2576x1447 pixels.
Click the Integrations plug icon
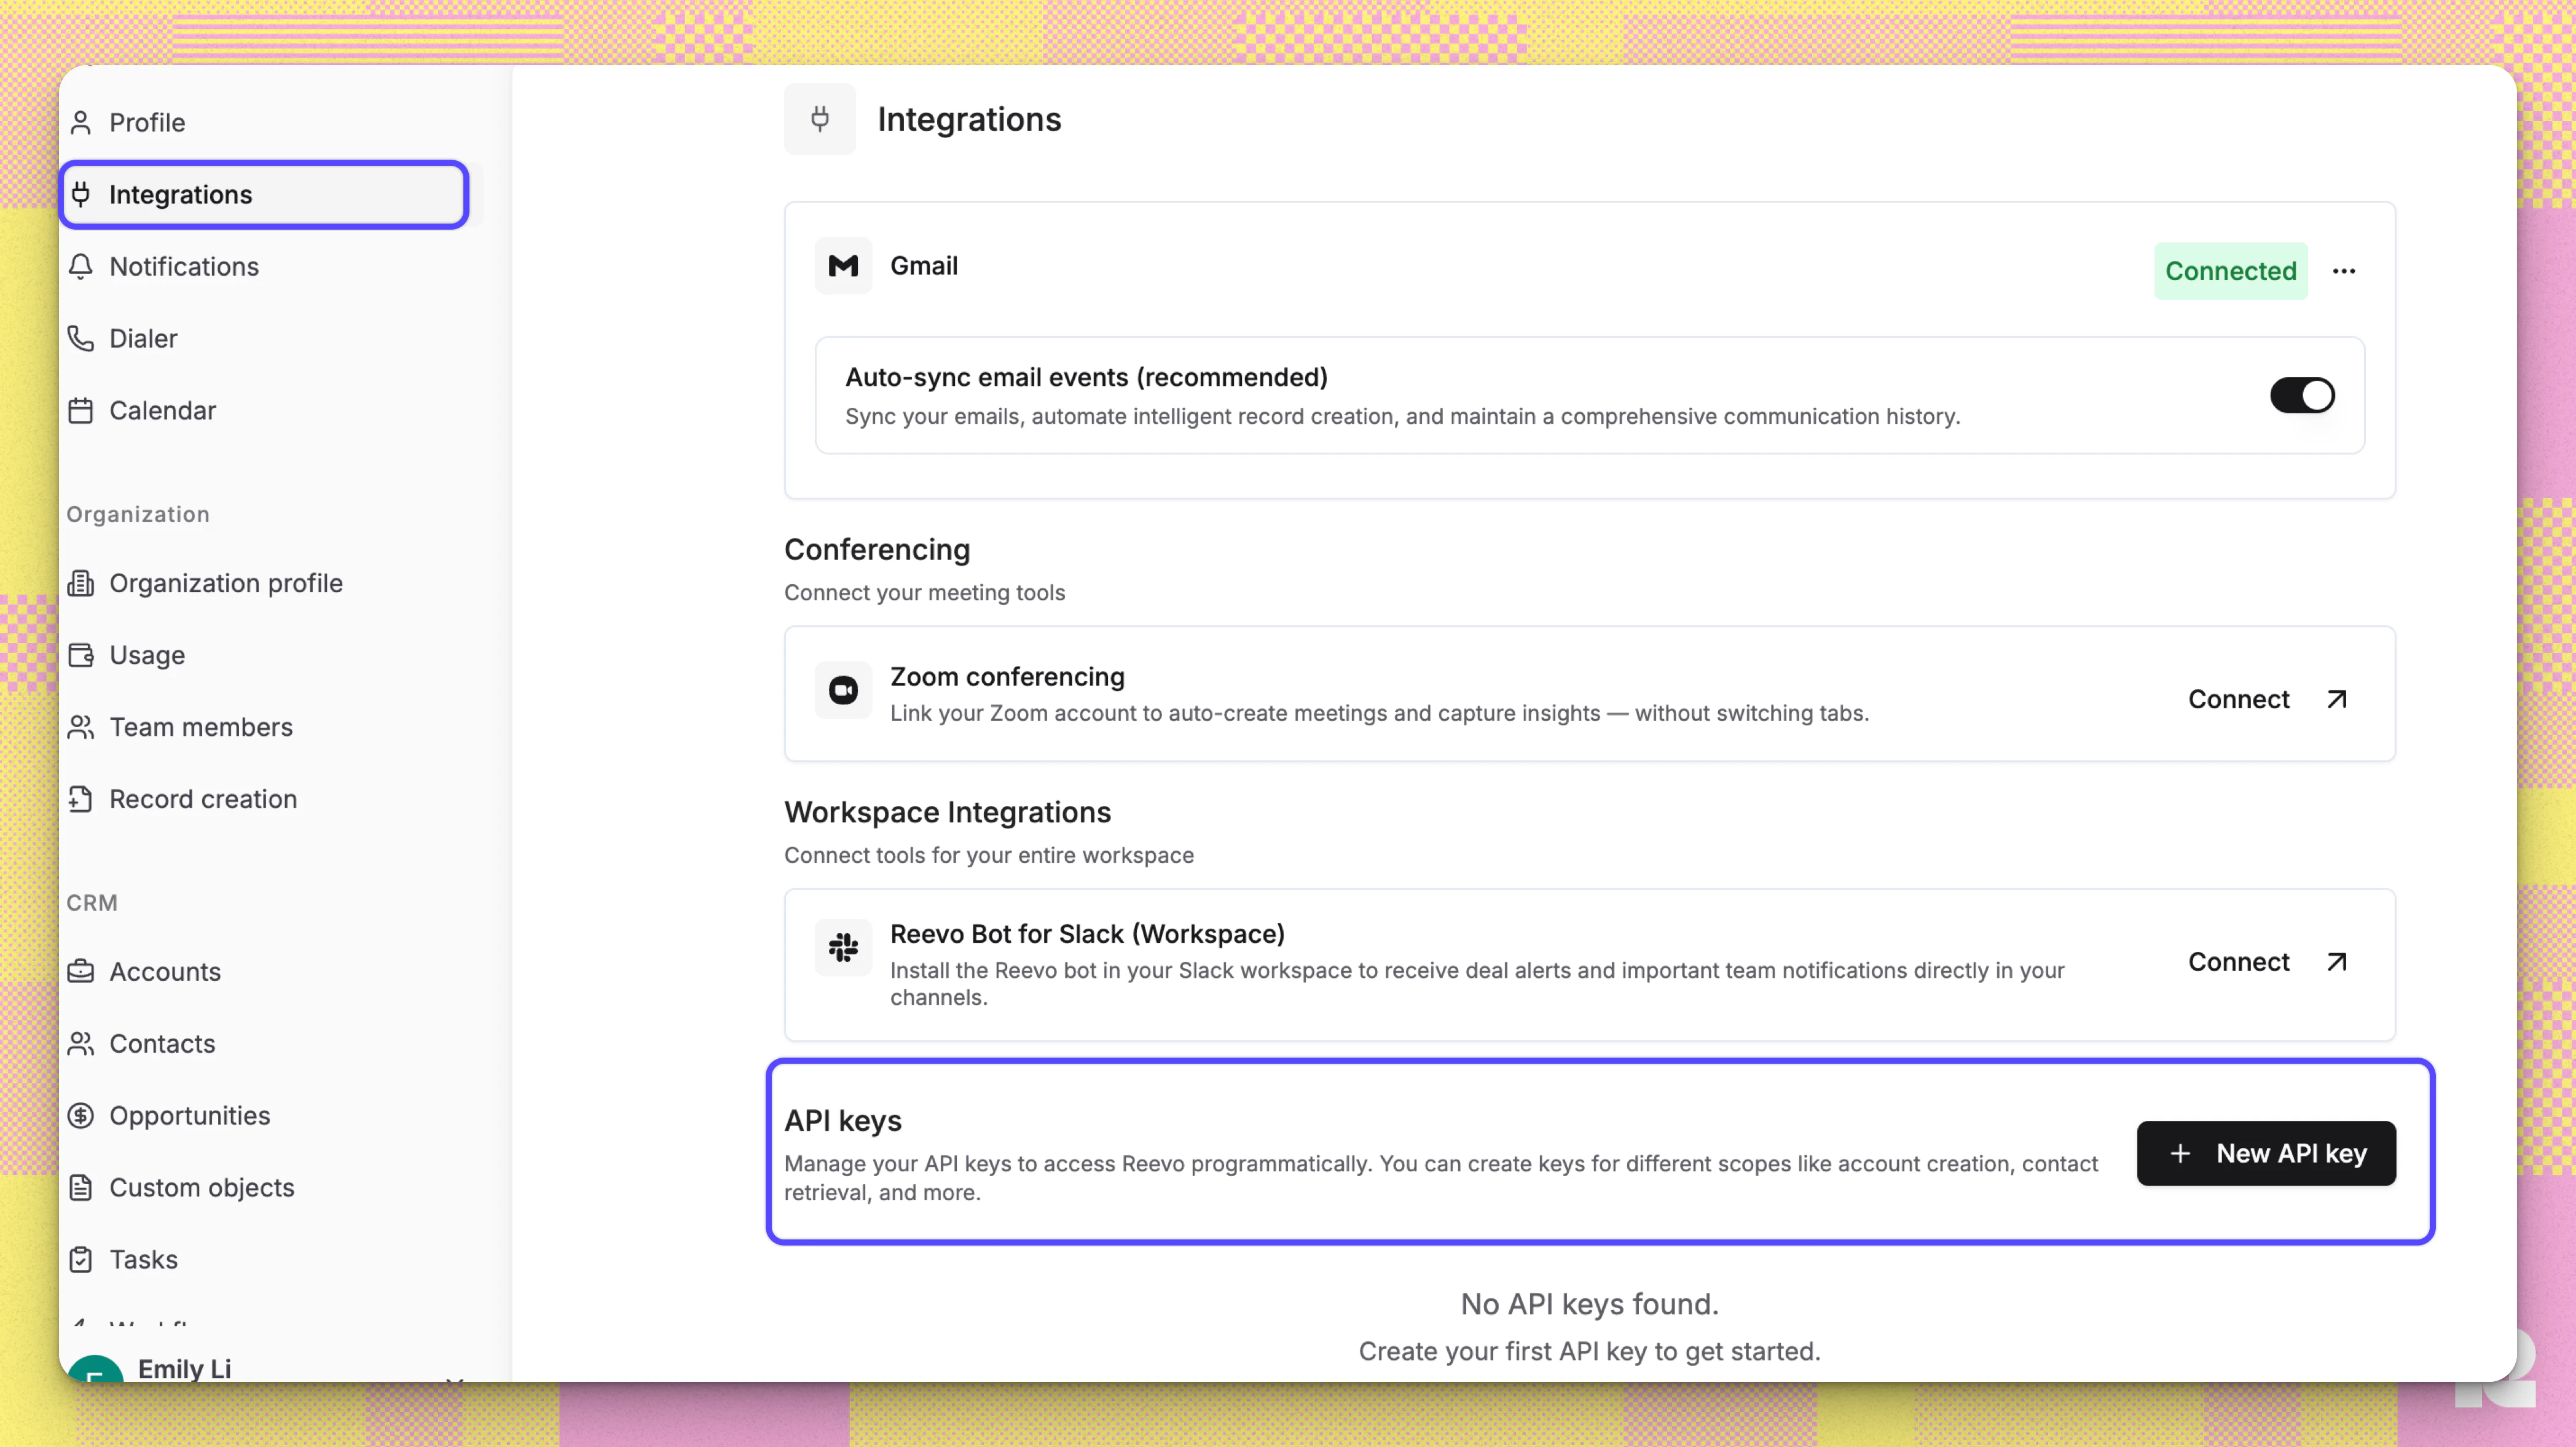82,194
